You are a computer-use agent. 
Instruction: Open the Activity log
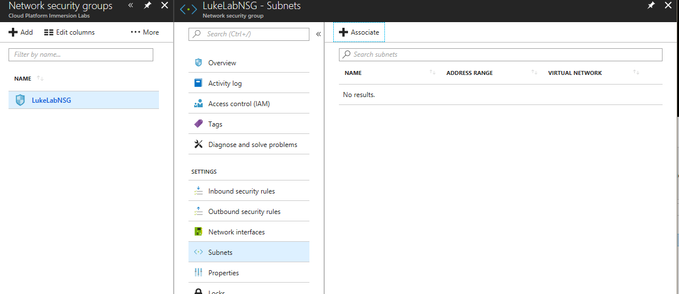pyautogui.click(x=249, y=83)
